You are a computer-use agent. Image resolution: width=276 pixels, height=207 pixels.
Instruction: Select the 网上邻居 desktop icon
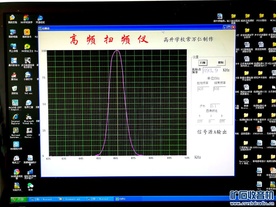13,48
